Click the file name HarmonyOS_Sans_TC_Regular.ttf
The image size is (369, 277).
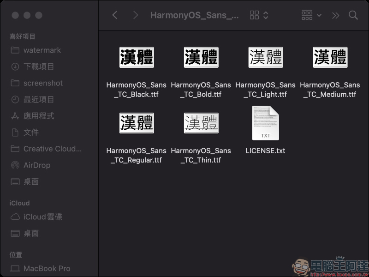(x=136, y=156)
